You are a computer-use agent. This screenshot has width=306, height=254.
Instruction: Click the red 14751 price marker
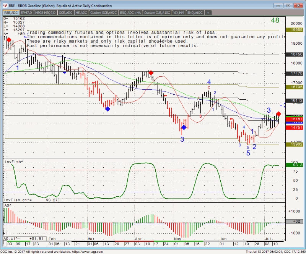(294, 128)
